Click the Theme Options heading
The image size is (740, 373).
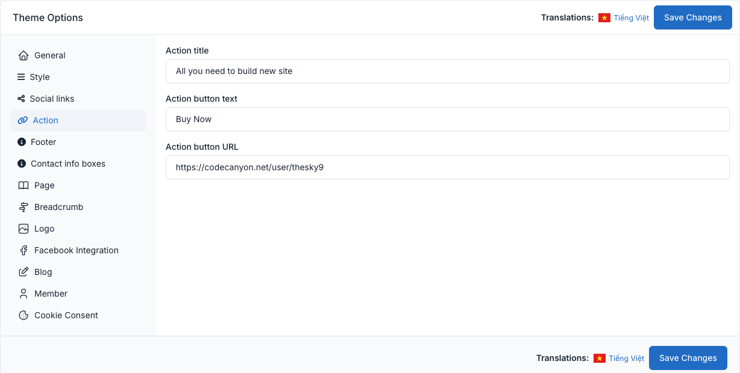(x=48, y=17)
